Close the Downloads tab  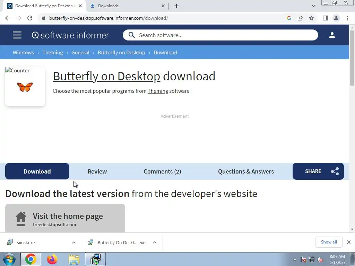[163, 6]
